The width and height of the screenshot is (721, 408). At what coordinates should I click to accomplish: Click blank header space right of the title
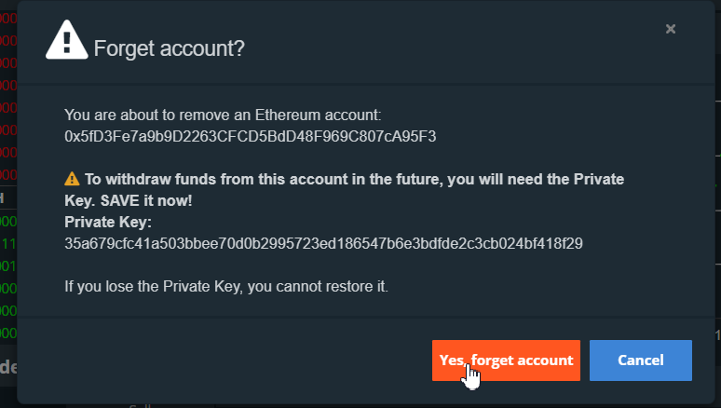tap(447, 47)
